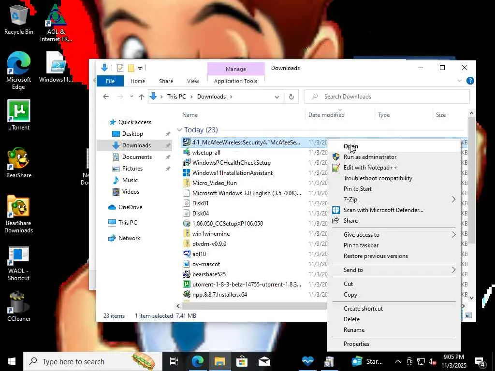
Task: Choose Cut from context menu
Action: [393, 284]
